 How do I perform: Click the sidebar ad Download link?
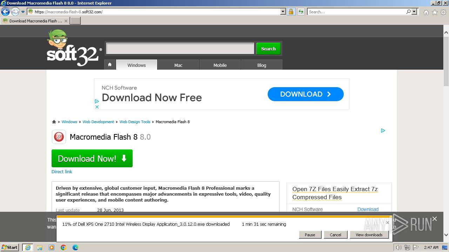[x=368, y=209]
